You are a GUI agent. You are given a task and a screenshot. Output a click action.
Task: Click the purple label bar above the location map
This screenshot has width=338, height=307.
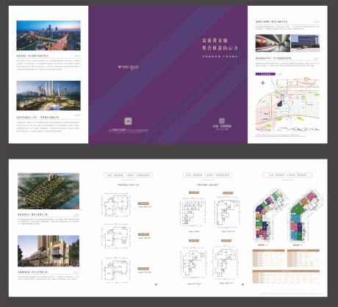(265, 74)
